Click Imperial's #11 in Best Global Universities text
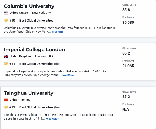The image size is (156, 129). pos(31,64)
